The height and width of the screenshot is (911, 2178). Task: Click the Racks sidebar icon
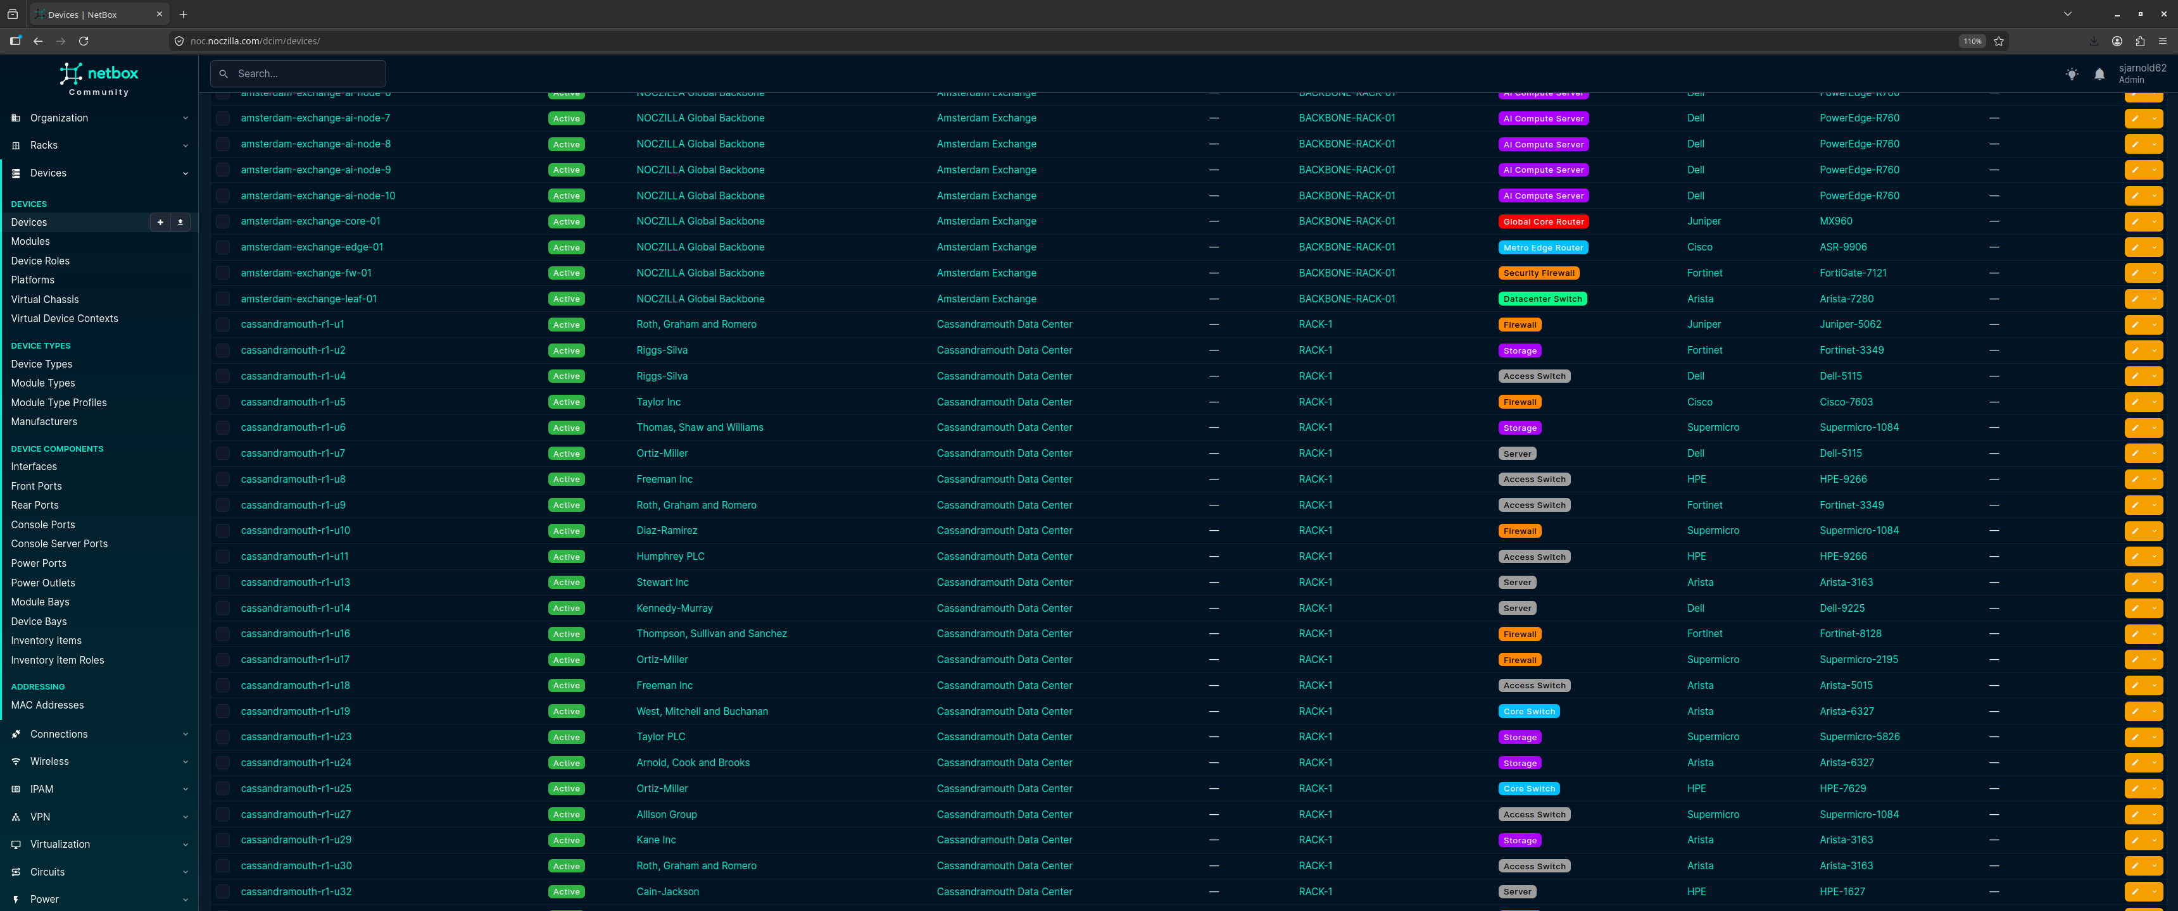(16, 146)
